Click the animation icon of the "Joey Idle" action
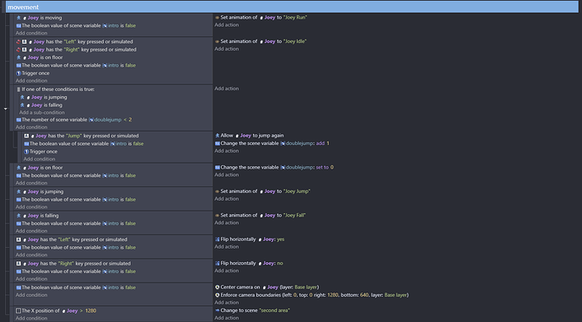Screen dimensions: 582x322 (x=217, y=41)
